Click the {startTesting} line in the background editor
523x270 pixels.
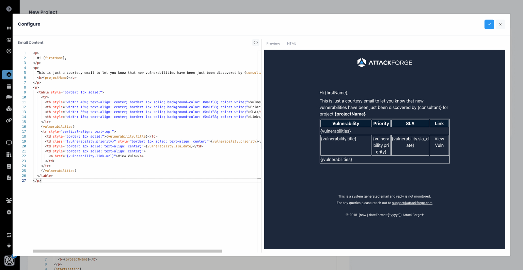(68, 269)
